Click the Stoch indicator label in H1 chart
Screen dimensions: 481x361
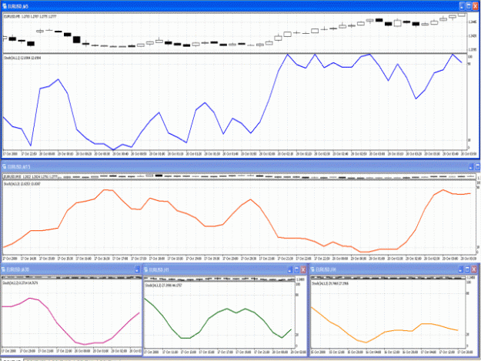(x=163, y=286)
